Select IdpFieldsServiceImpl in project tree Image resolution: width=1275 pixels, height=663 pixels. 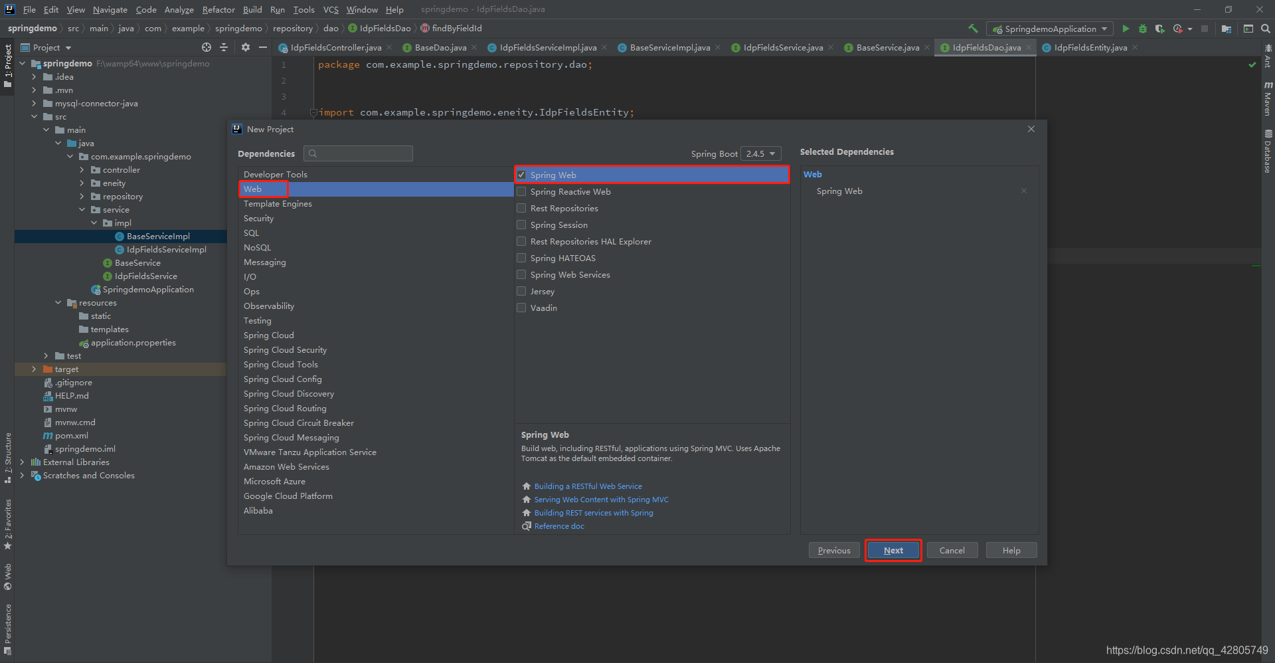[x=166, y=250]
